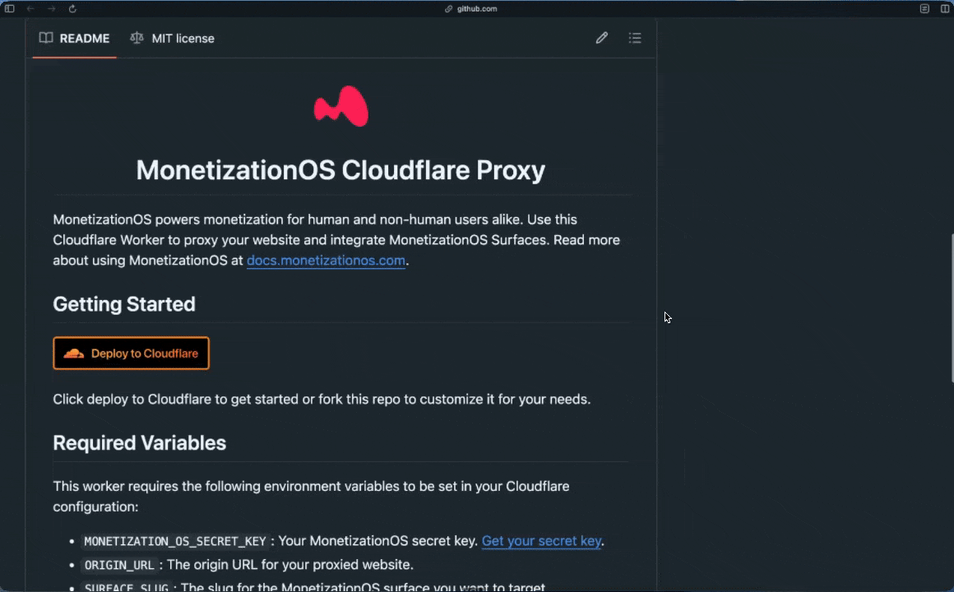Click the MONETIZATION_OS_SECRET_KEY code text

point(175,542)
